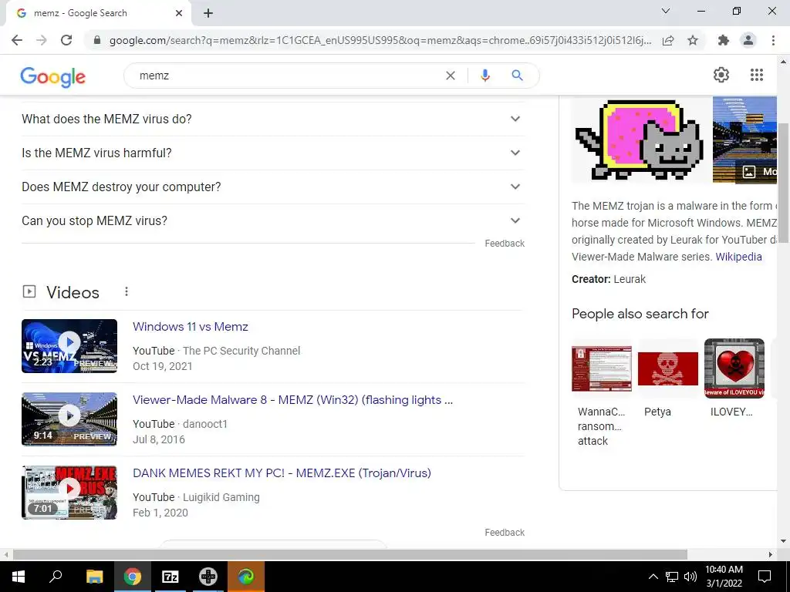Open More images thumbnail
Image resolution: width=790 pixels, height=592 pixels.
point(744,140)
